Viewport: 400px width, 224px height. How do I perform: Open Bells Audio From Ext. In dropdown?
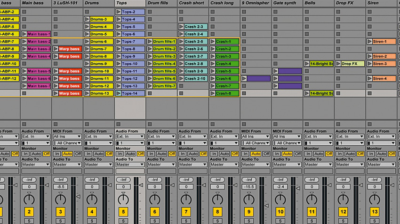tap(318, 136)
